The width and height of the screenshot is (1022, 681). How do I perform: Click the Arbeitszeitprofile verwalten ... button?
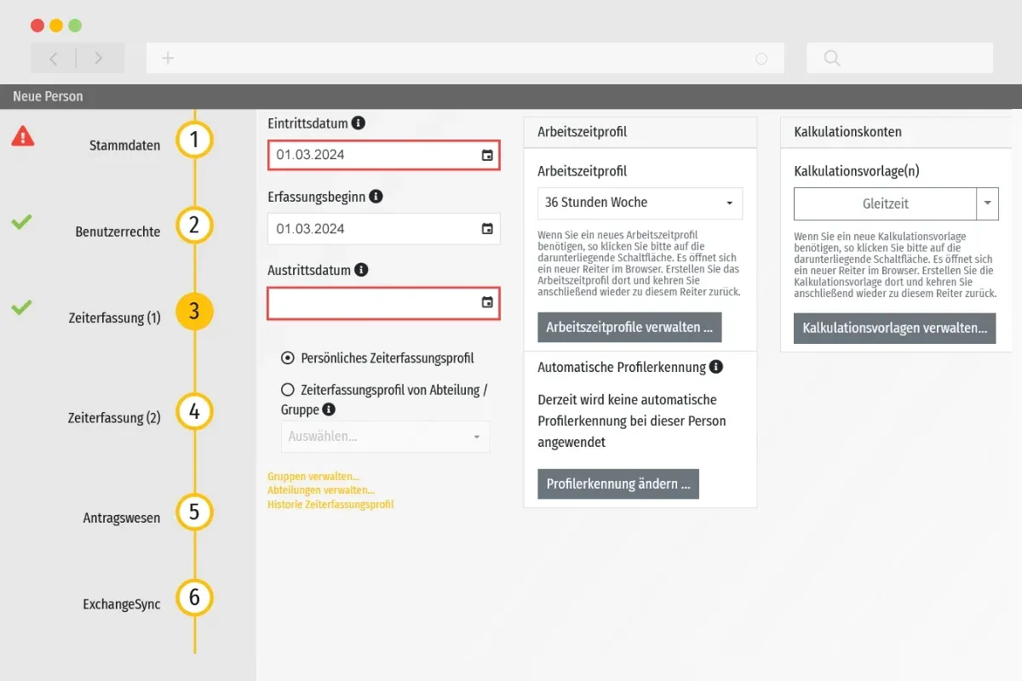[x=630, y=327]
